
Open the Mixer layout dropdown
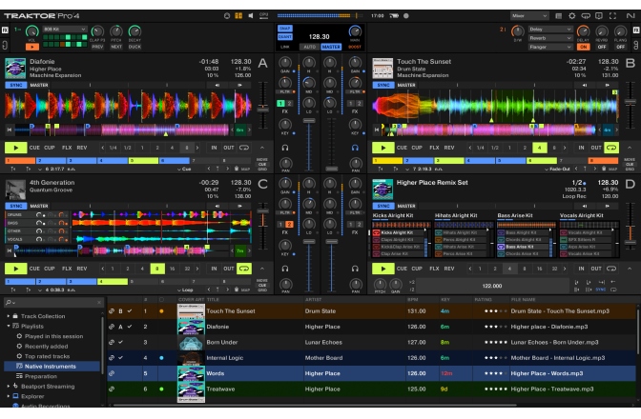[x=529, y=16]
